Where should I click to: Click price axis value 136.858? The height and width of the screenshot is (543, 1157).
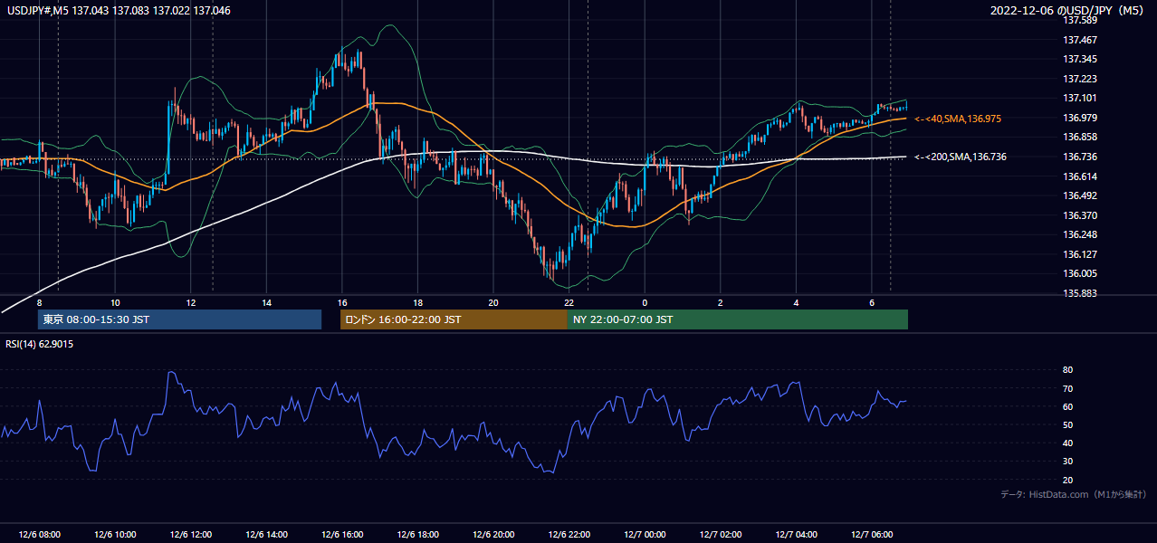click(1080, 137)
